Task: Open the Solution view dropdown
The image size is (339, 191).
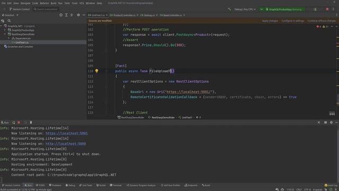Action: (x=10, y=15)
